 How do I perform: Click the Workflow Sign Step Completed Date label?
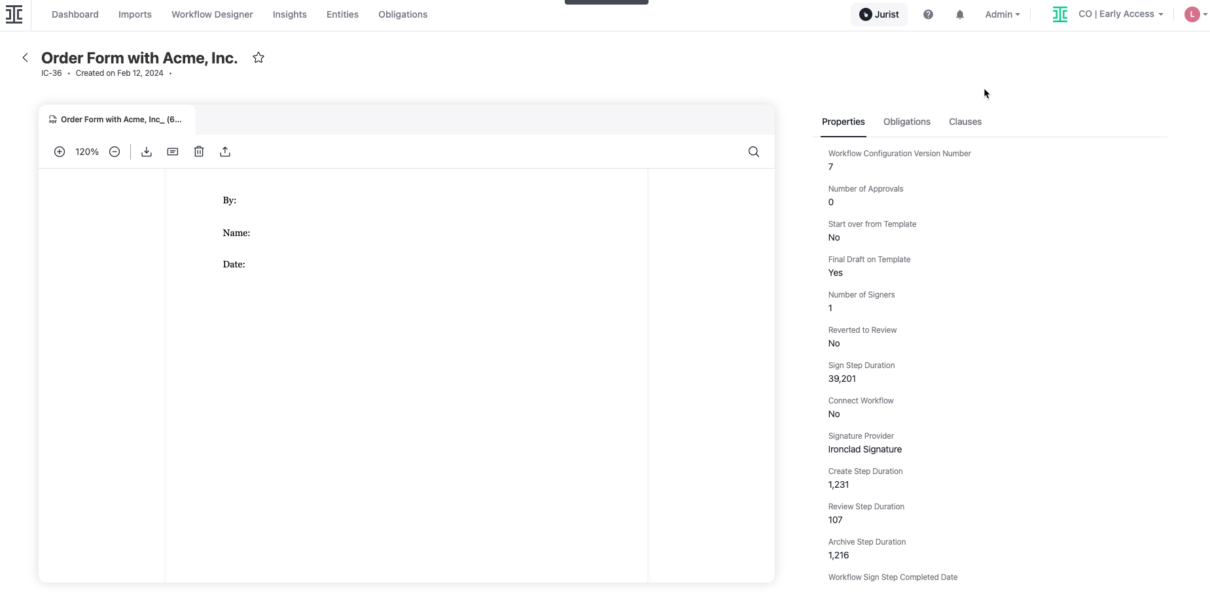coord(893,577)
